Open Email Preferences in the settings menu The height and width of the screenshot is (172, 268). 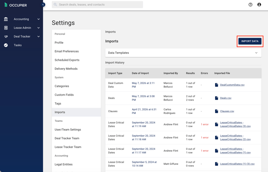tap(67, 51)
